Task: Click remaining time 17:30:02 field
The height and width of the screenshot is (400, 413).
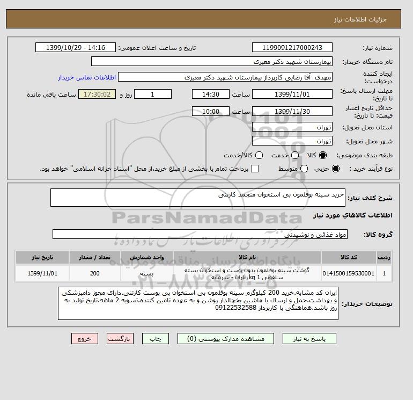Action: pos(97,94)
